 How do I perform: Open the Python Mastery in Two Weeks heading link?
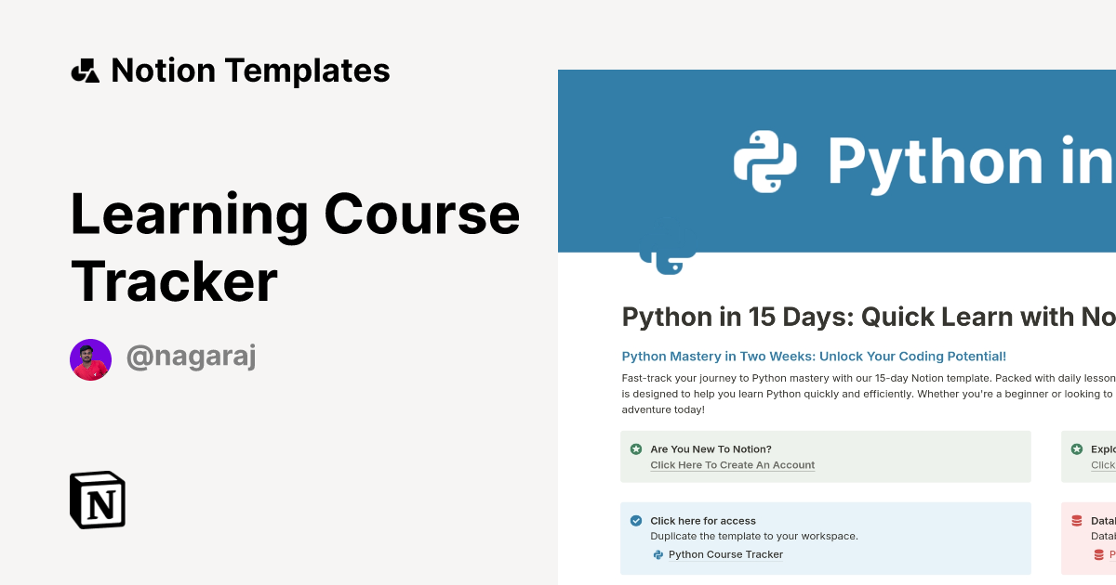pos(816,356)
